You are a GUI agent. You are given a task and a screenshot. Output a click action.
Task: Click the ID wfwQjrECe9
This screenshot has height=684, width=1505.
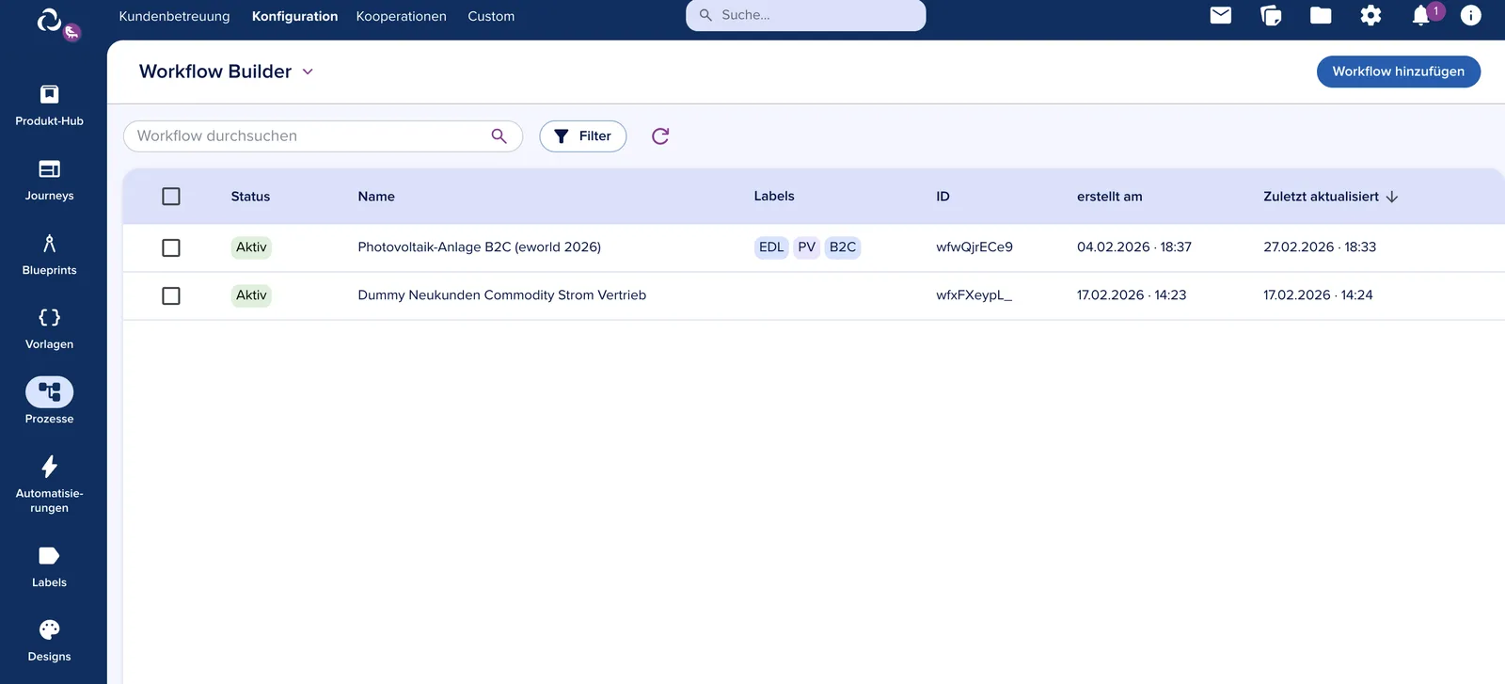tap(974, 247)
